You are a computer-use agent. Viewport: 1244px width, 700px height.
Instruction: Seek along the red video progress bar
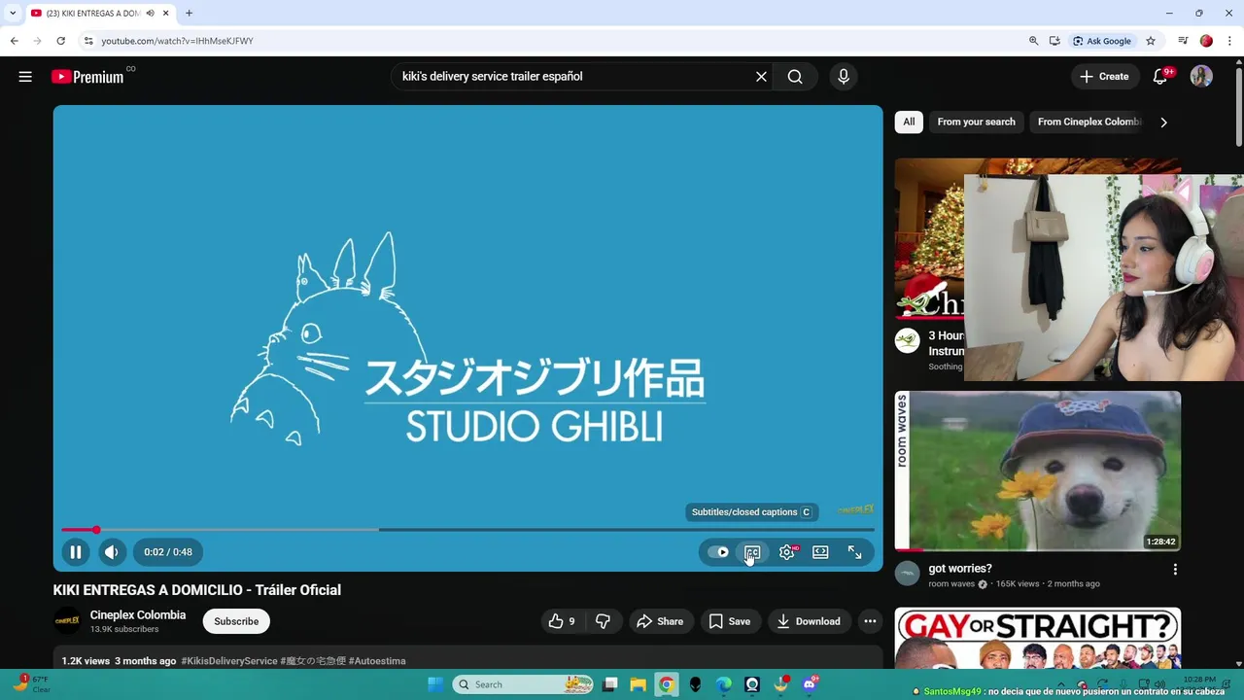click(x=467, y=530)
